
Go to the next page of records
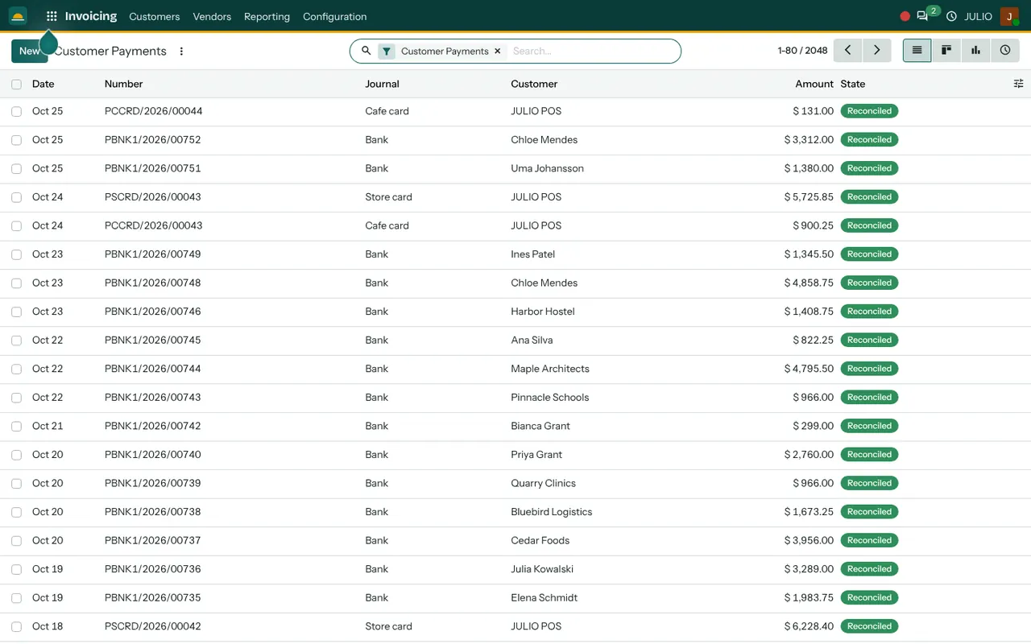tap(876, 50)
